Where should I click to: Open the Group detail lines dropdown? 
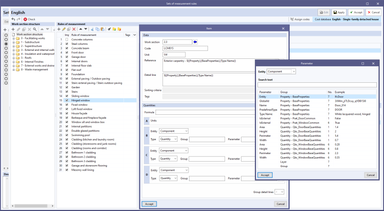tap(279, 192)
